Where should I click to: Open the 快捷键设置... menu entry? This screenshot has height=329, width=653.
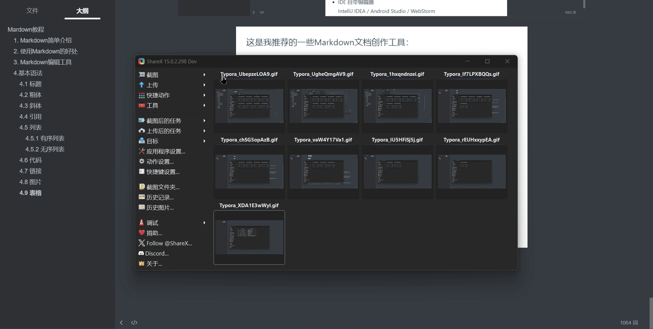(x=163, y=172)
